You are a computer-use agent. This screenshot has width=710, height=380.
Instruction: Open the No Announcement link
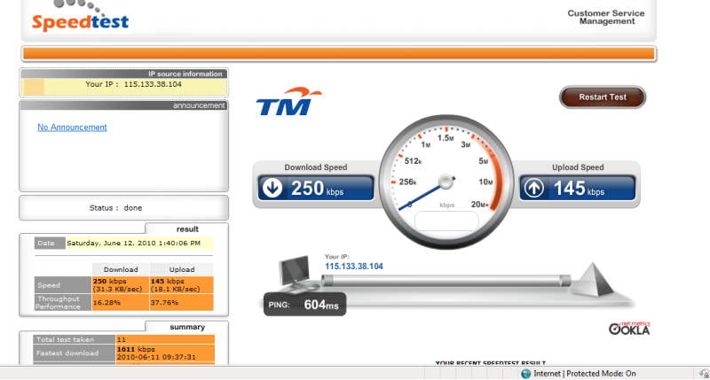(72, 128)
